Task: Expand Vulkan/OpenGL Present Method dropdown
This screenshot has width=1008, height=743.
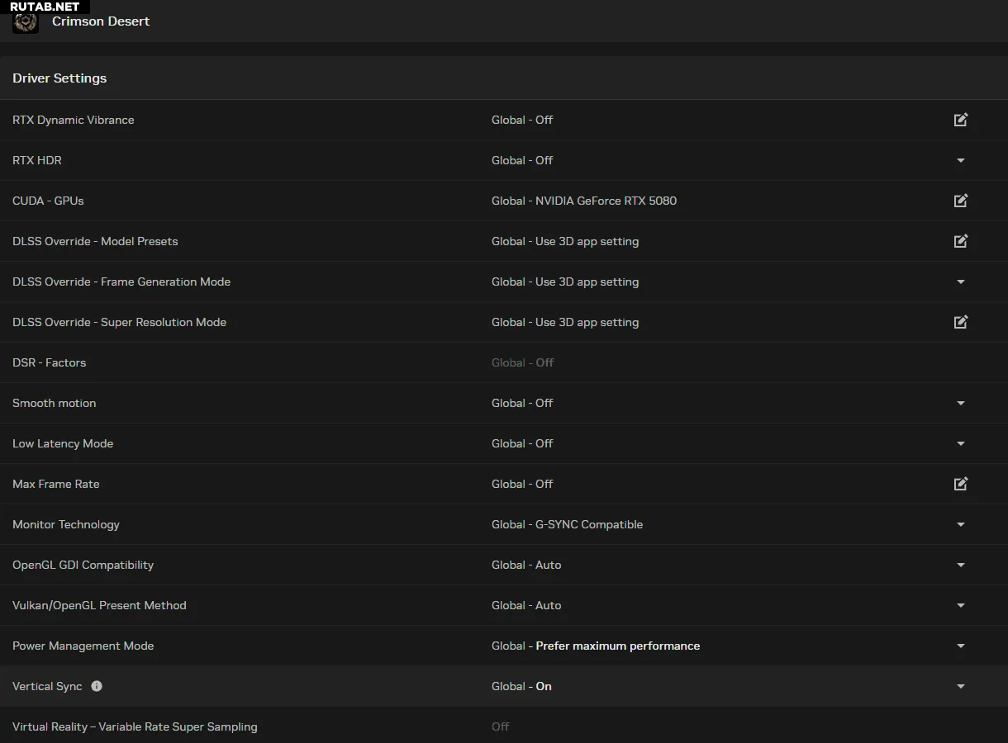Action: [960, 605]
